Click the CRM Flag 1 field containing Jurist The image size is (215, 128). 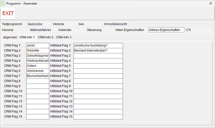point(38,45)
